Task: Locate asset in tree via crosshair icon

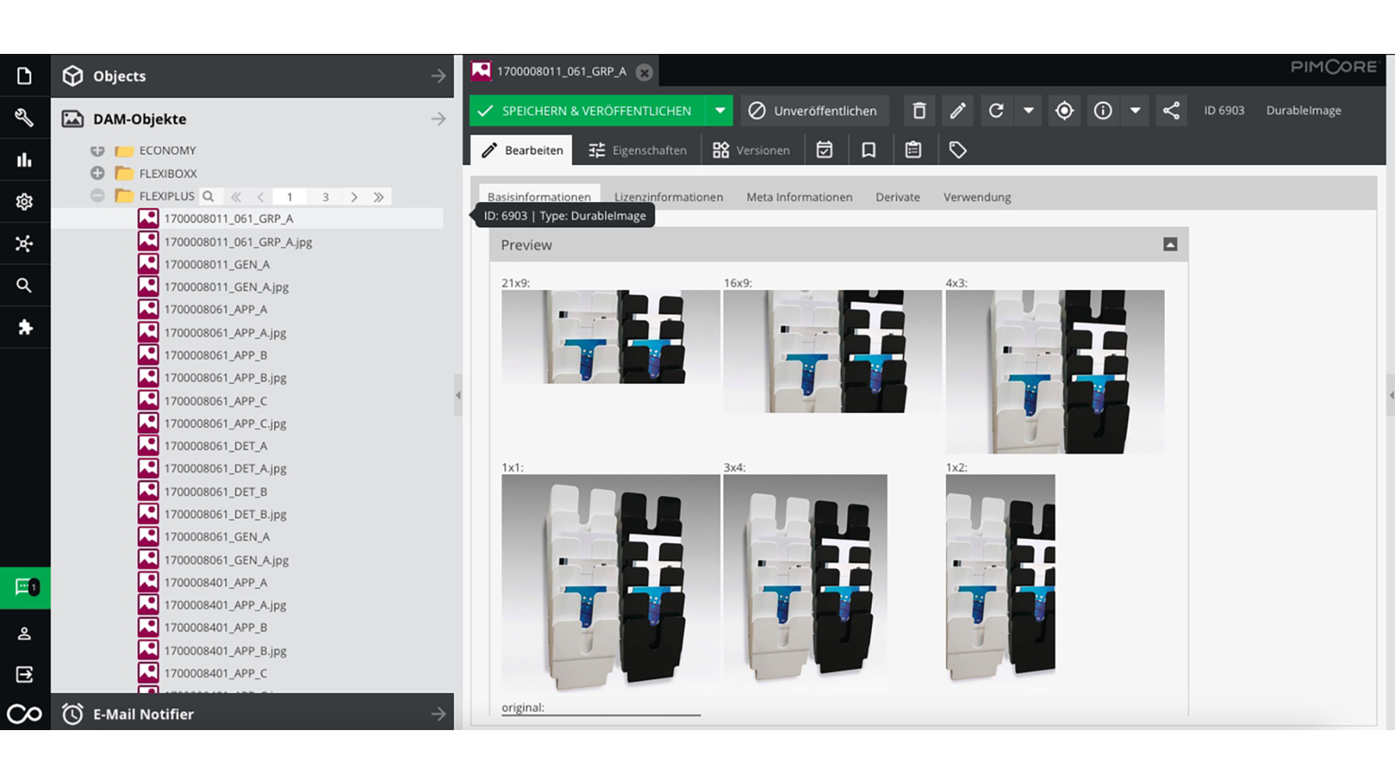Action: (1064, 110)
